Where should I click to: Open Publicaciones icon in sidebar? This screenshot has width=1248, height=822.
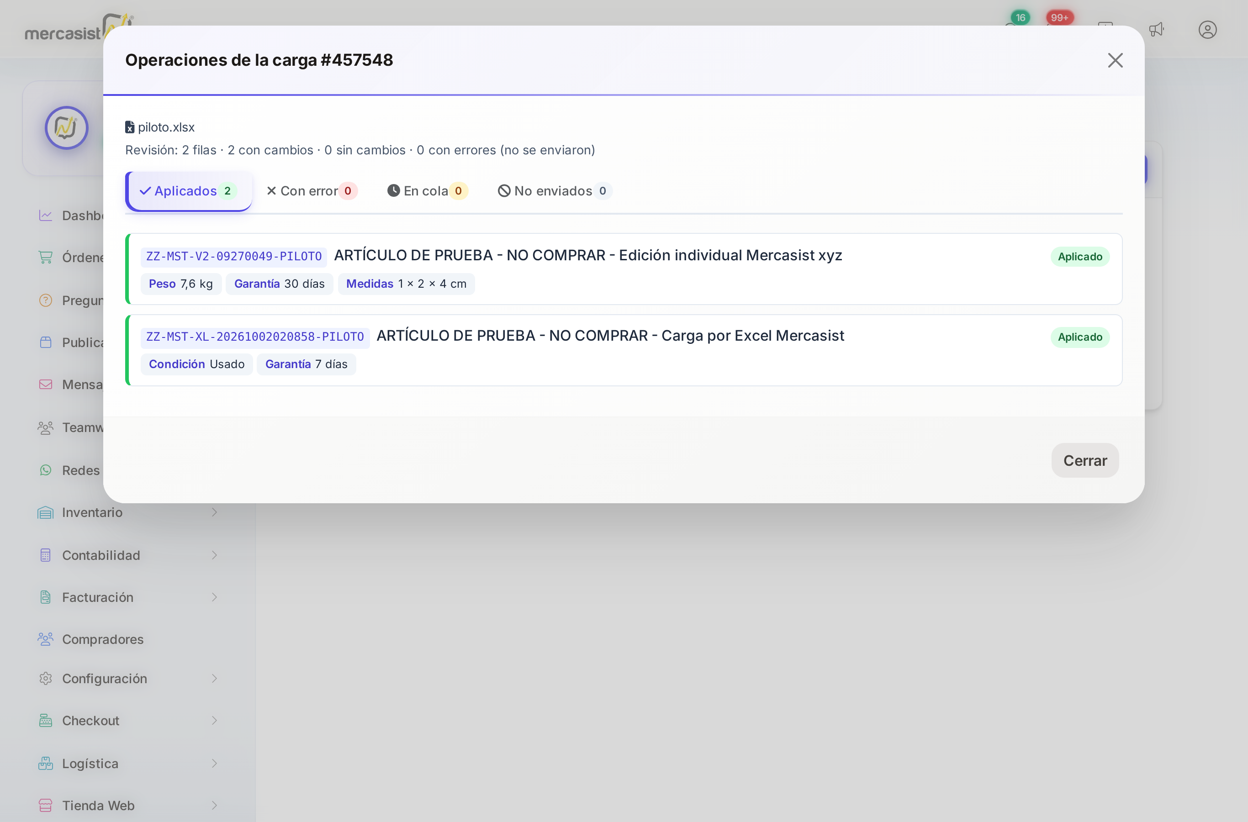tap(46, 342)
